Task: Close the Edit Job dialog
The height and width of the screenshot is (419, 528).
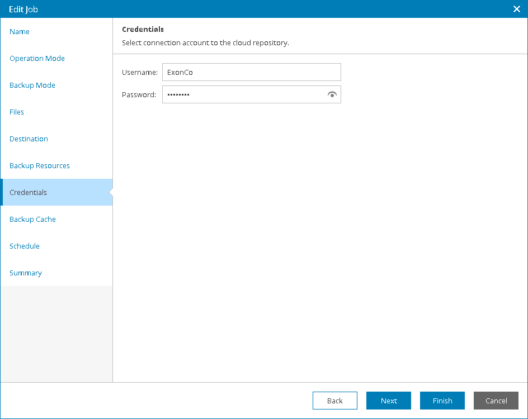Action: 517,9
